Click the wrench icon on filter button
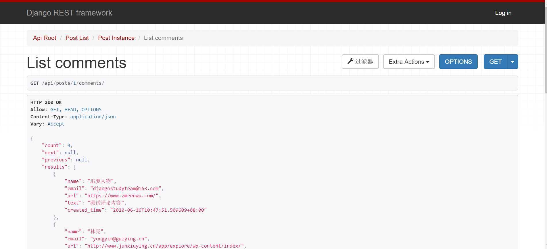547x249 pixels. (x=350, y=61)
